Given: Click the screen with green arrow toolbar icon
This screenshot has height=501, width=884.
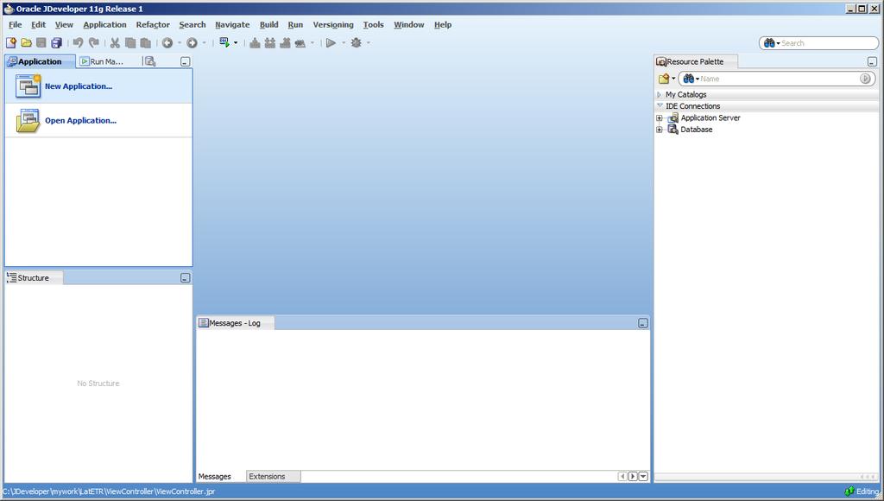Looking at the screenshot, I should pyautogui.click(x=224, y=42).
